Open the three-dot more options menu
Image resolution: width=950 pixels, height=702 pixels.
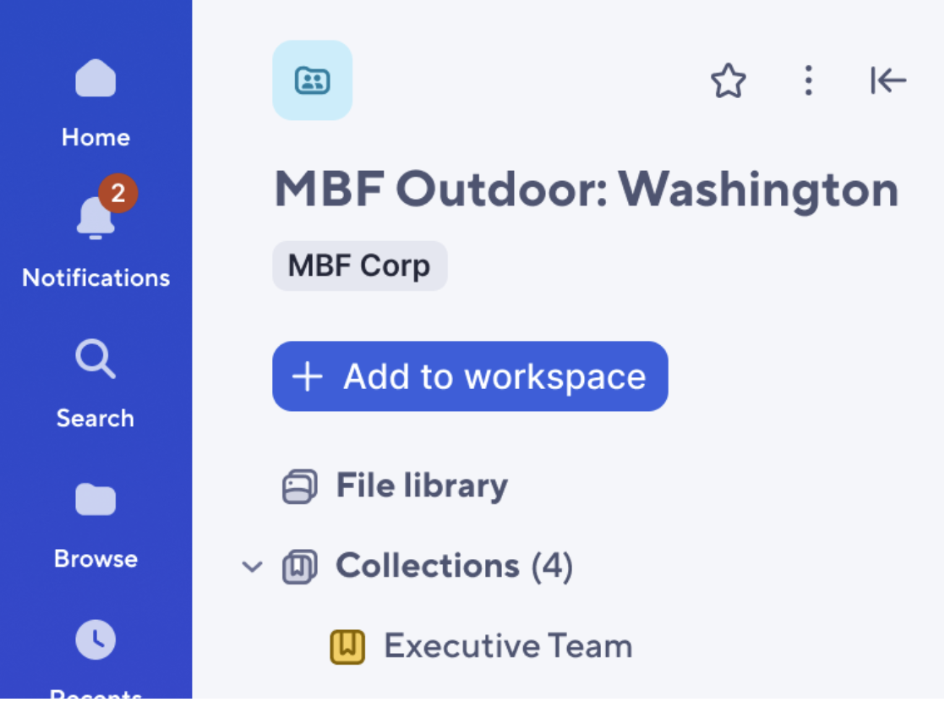[x=808, y=81]
